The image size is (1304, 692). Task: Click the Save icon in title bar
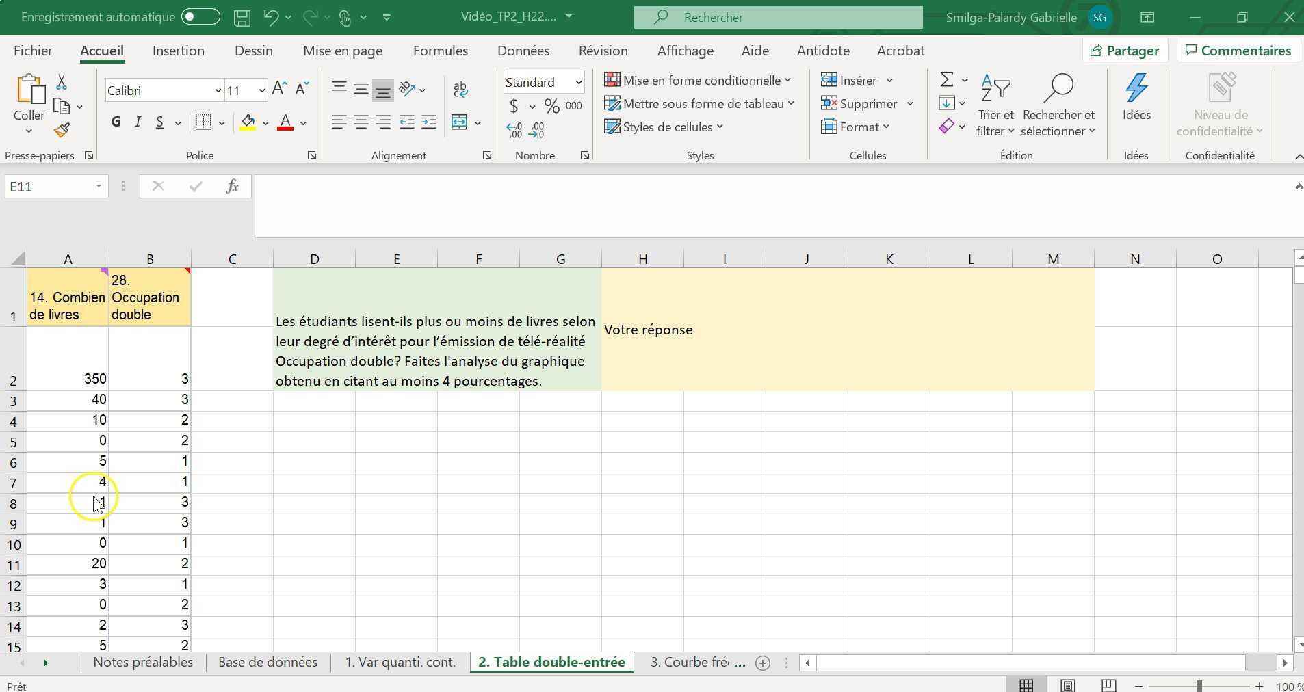pos(242,18)
